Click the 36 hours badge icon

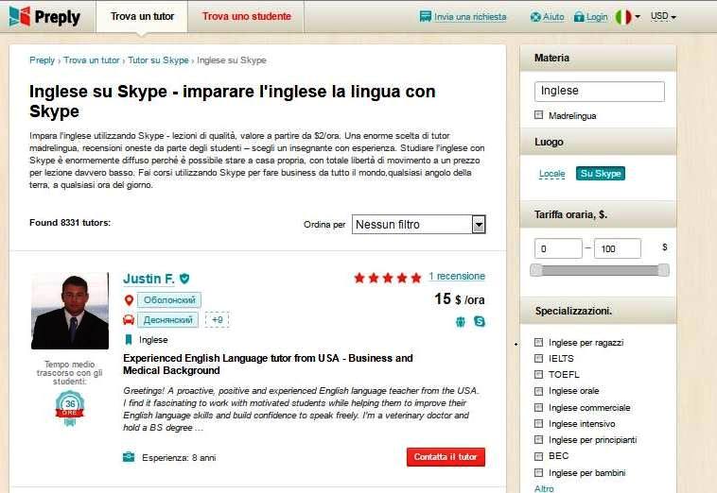click(70, 407)
